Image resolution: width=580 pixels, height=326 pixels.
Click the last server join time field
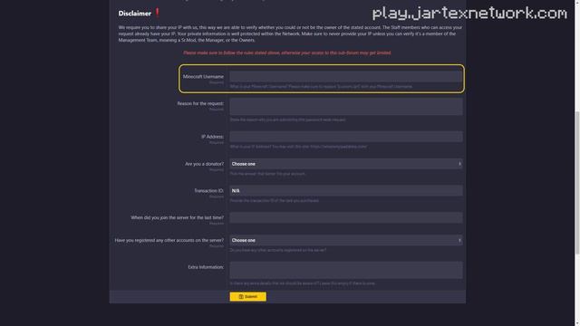point(346,217)
